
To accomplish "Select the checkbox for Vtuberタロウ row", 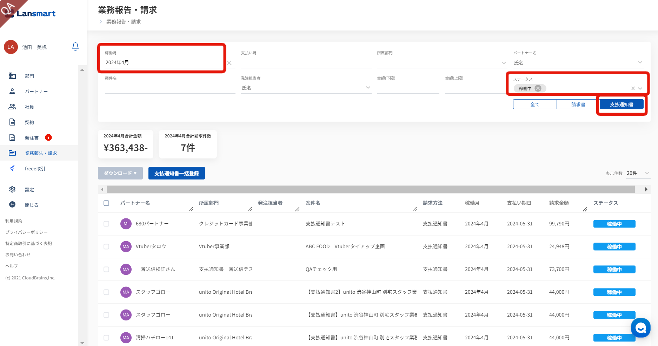I will pyautogui.click(x=106, y=246).
